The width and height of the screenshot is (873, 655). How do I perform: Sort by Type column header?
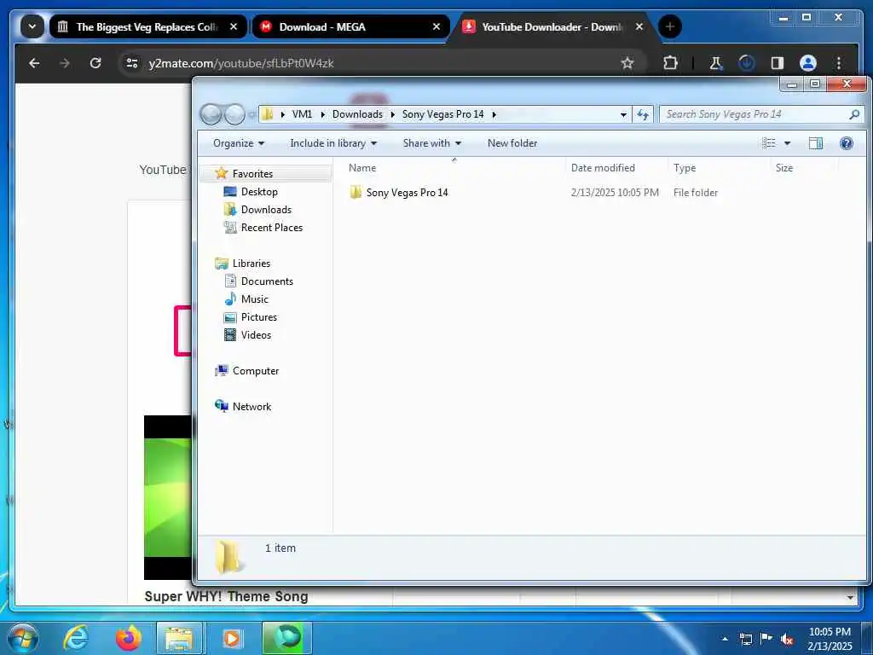coord(685,168)
